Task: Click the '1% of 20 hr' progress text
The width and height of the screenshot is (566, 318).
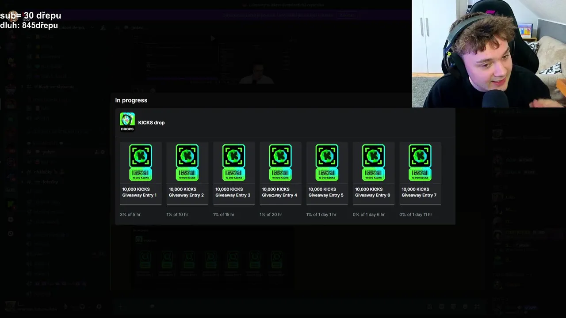Action: tap(271, 214)
